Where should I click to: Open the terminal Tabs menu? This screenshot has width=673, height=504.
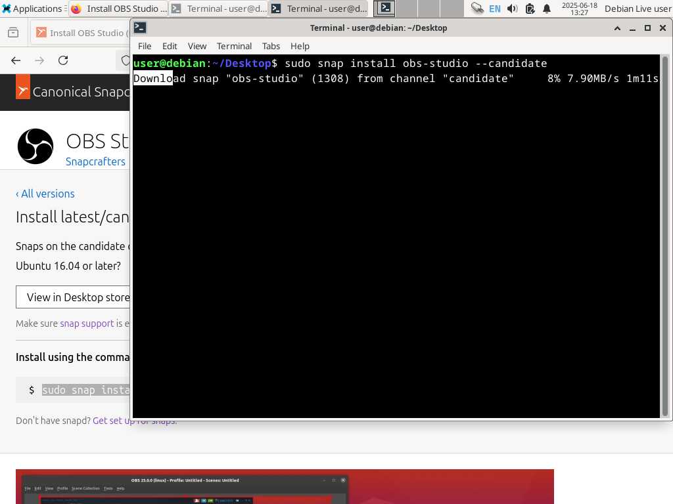pos(271,47)
